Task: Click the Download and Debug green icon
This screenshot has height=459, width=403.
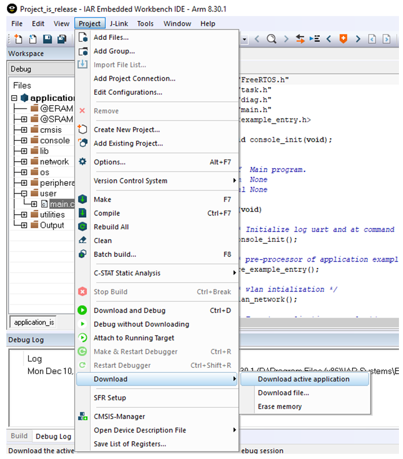Action: (x=82, y=310)
